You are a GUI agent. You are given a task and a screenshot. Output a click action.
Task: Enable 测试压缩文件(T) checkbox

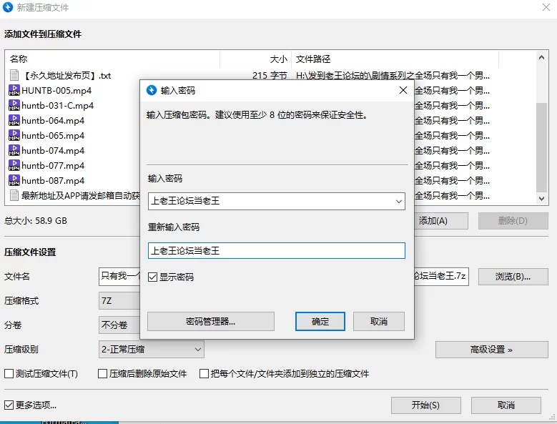point(9,373)
